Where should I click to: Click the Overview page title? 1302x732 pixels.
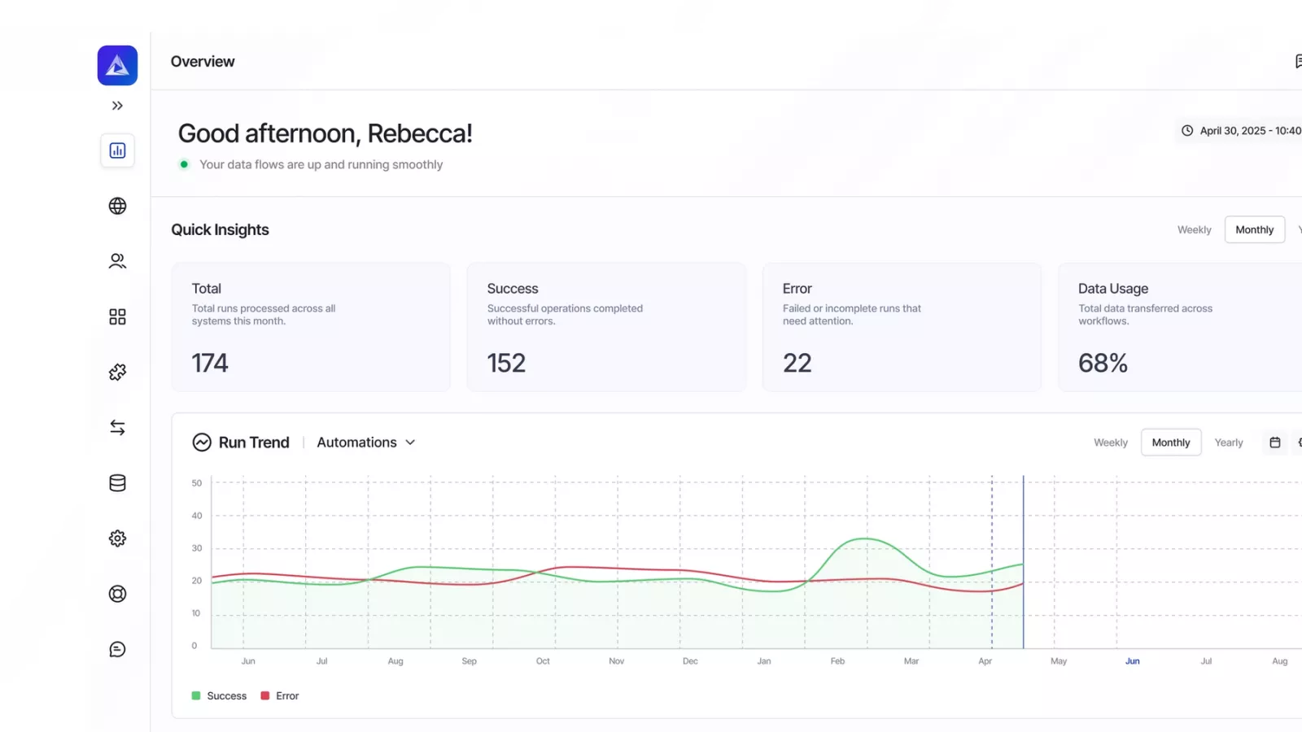click(203, 62)
